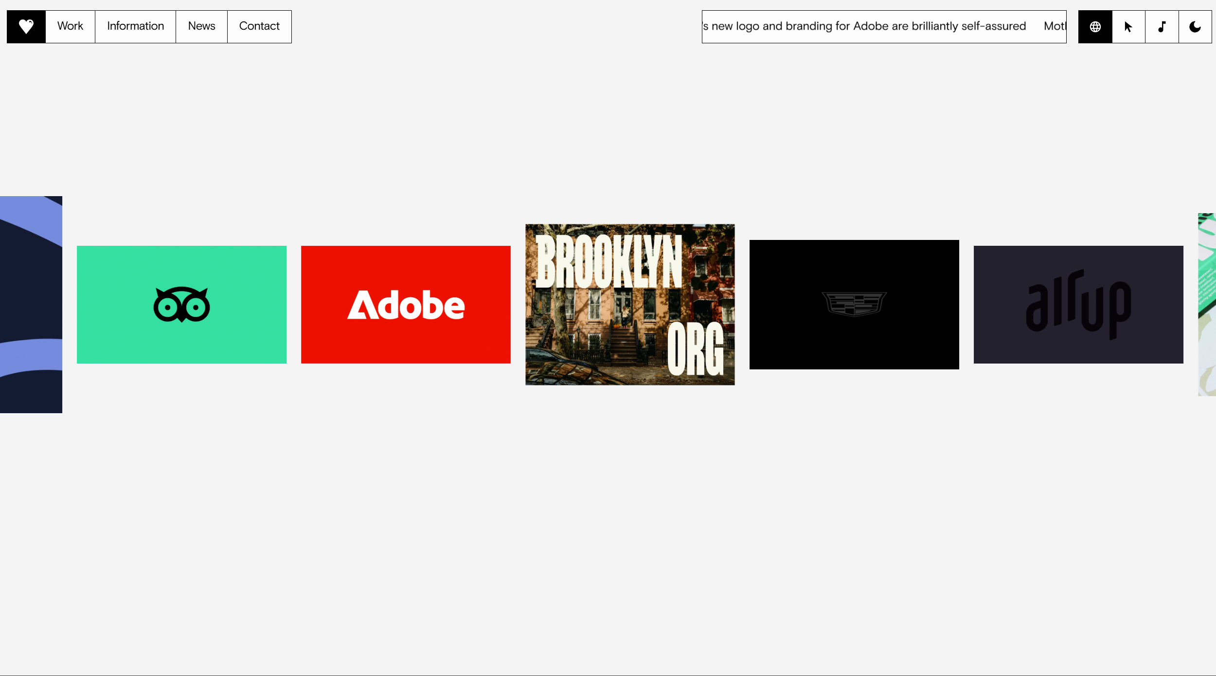Toggle the custom cursor arrow icon
The image size is (1216, 676).
point(1129,27)
